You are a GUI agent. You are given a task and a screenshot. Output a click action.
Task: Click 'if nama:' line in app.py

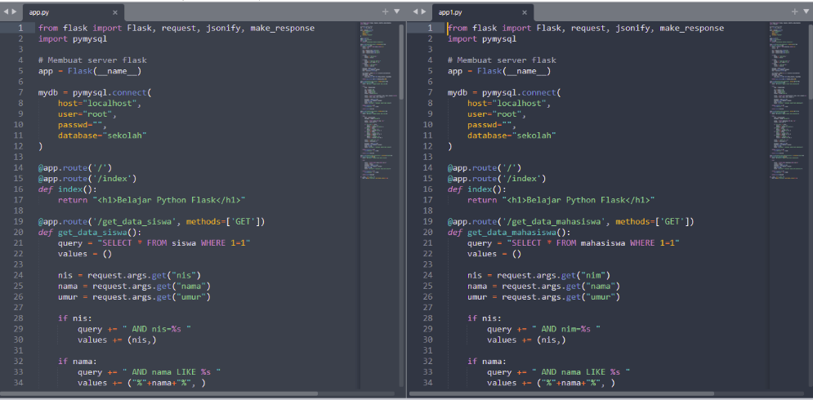78,361
